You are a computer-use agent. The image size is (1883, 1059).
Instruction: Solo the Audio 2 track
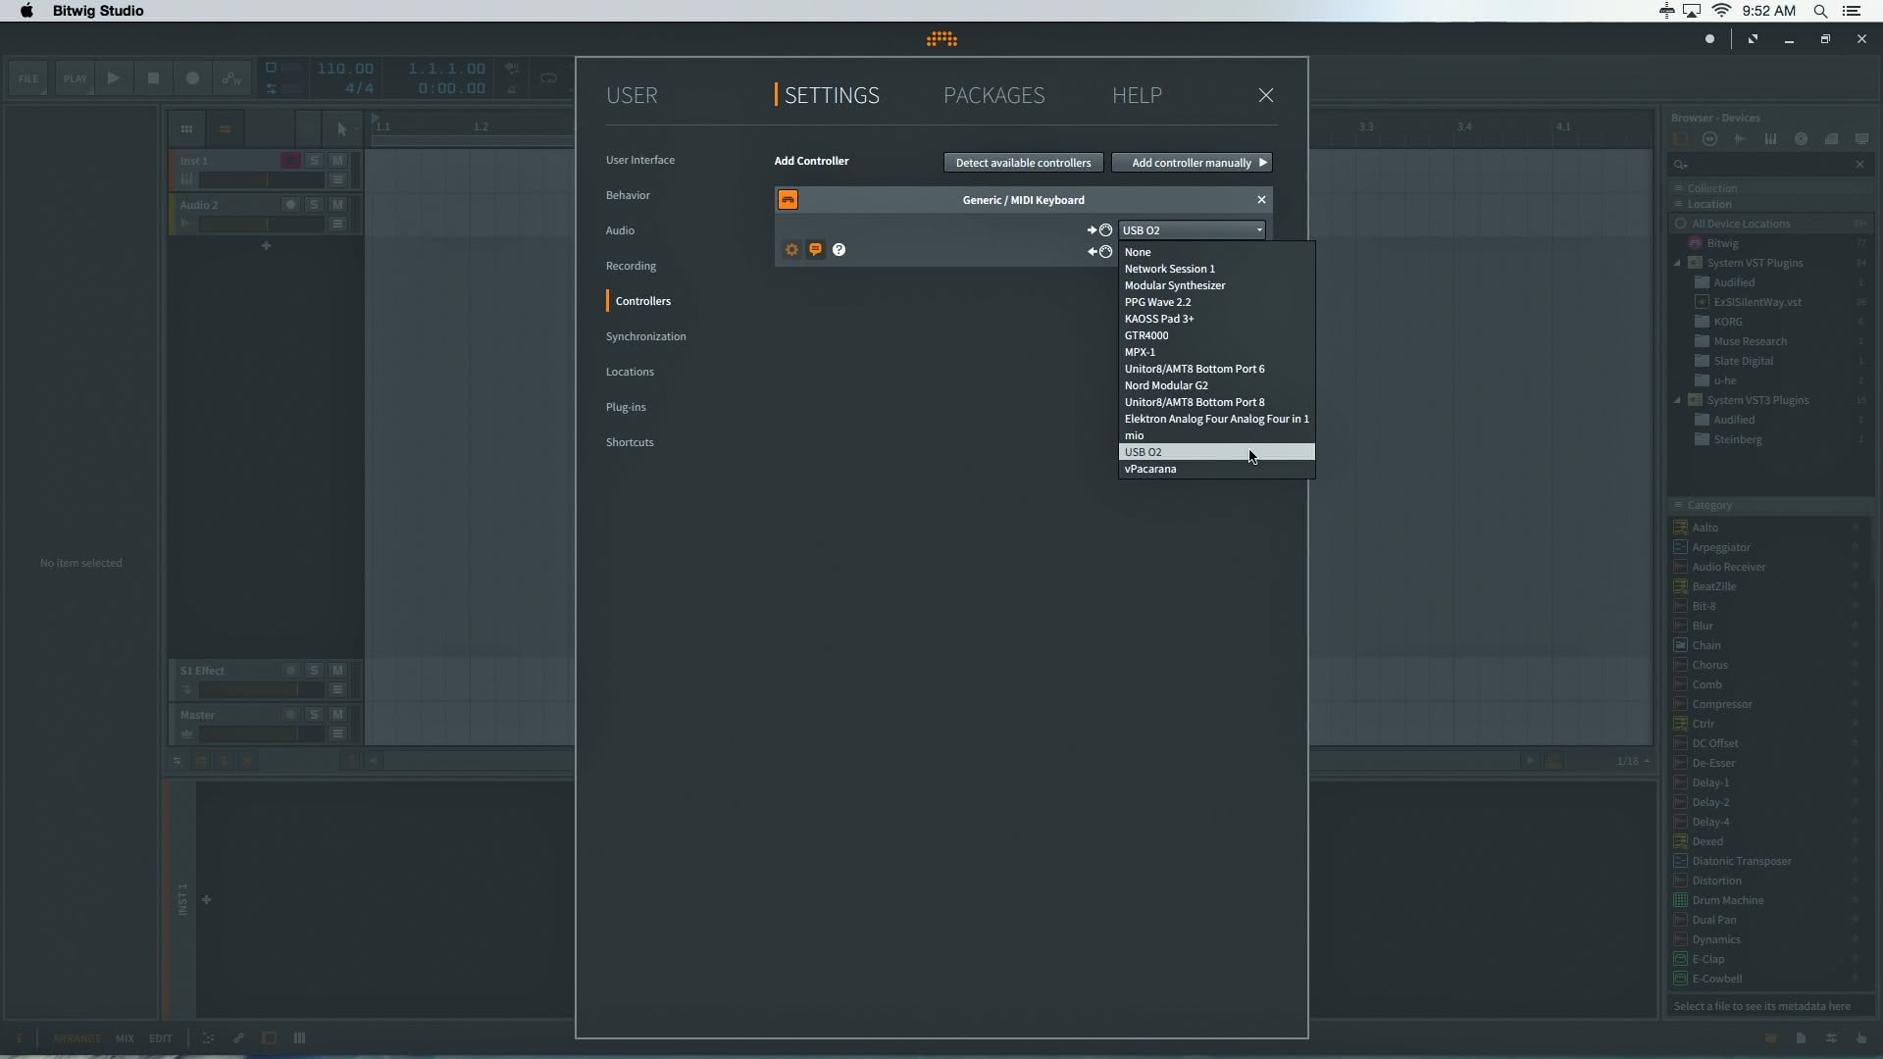point(314,205)
